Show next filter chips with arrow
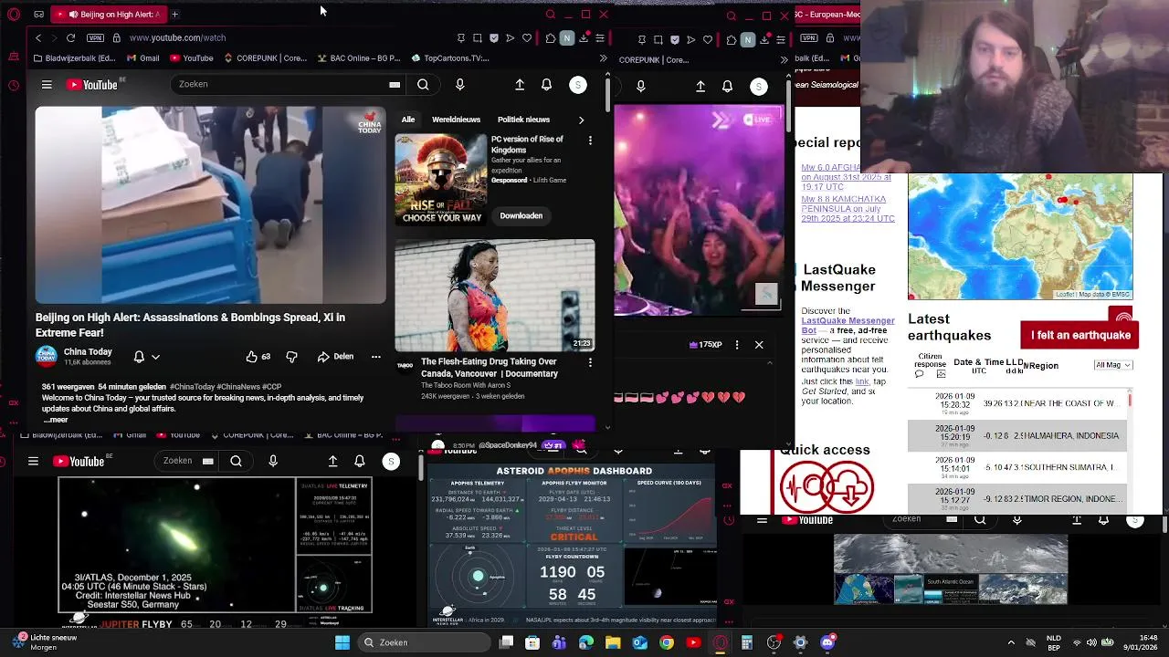This screenshot has width=1169, height=657. [x=581, y=120]
